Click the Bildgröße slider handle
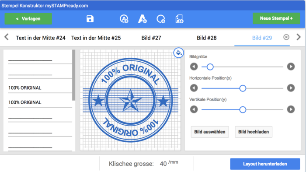The image size is (306, 172). tap(210, 67)
